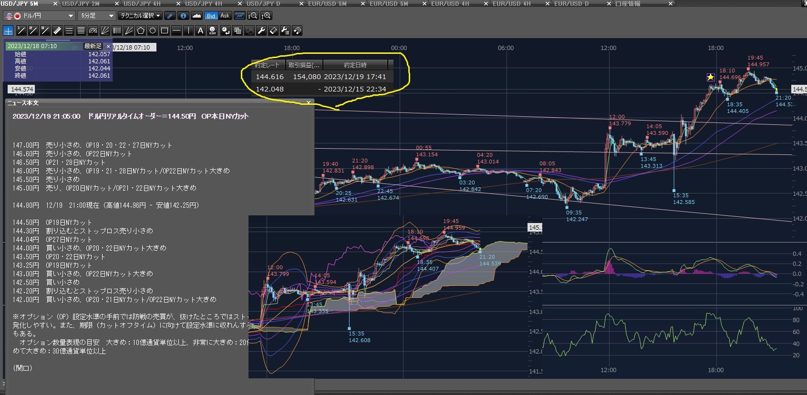Pick the ellipse drawing tool
This screenshot has width=807, height=395.
pos(153,31)
